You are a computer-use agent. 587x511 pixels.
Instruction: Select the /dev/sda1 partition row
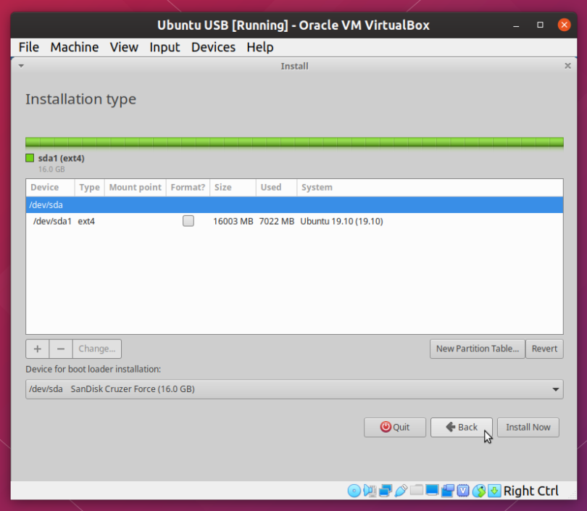pos(294,221)
